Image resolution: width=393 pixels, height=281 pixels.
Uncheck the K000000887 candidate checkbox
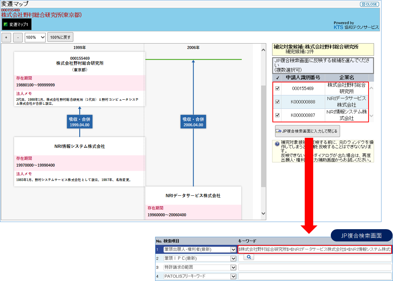tap(277, 115)
